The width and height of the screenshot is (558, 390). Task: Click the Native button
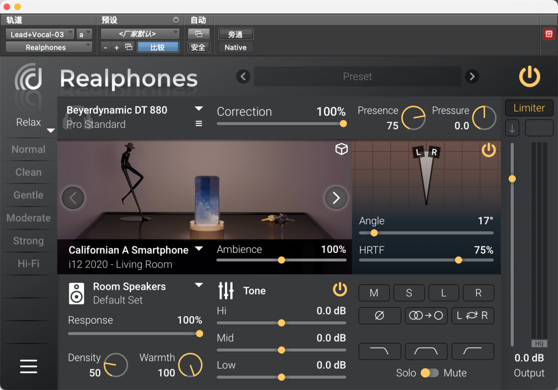tap(236, 47)
